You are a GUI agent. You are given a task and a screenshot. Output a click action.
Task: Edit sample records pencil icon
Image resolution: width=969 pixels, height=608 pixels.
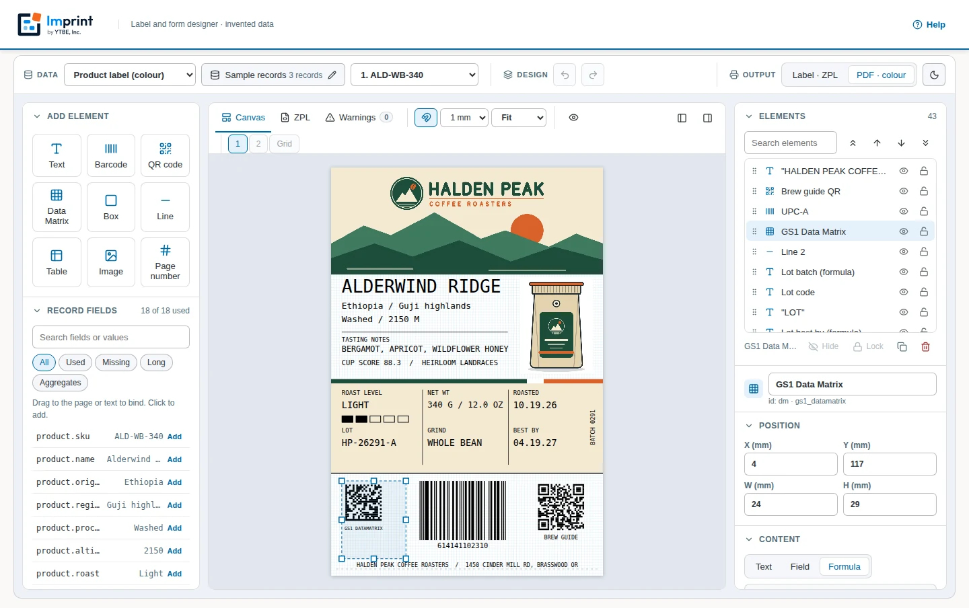click(332, 75)
